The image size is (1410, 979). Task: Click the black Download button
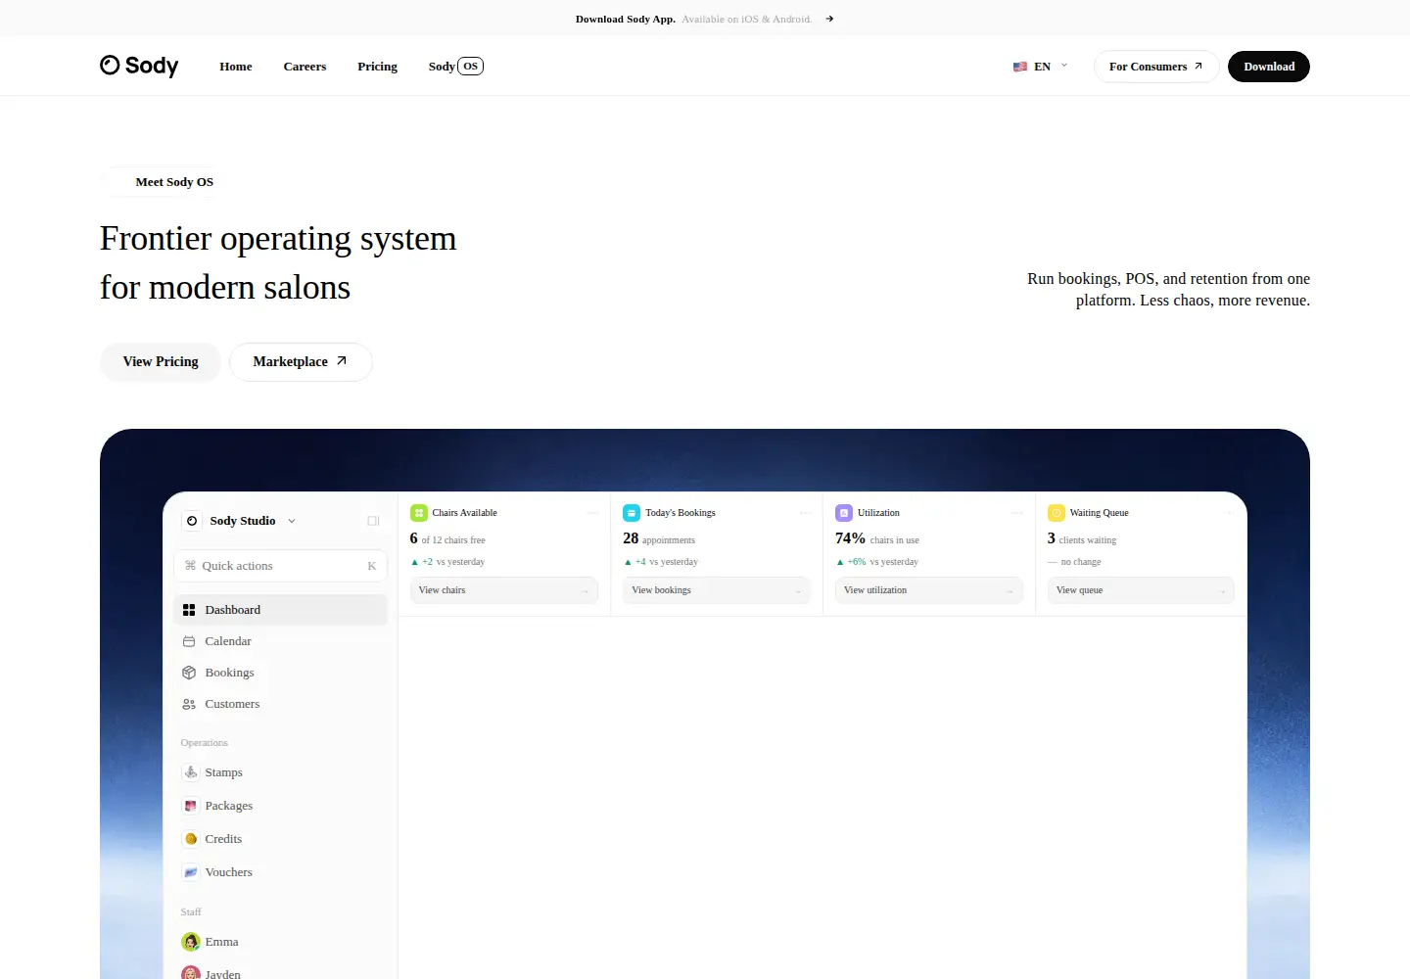tap(1269, 67)
